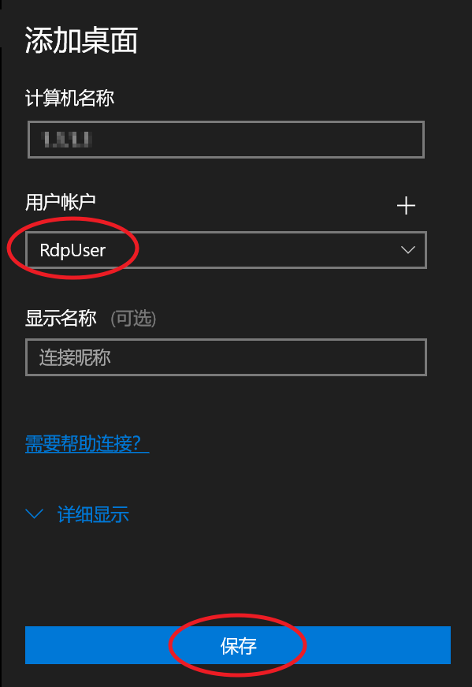Viewport: 472px width, 687px height.
Task: Focus the 连接昵称 display name field
Action: coord(226,357)
